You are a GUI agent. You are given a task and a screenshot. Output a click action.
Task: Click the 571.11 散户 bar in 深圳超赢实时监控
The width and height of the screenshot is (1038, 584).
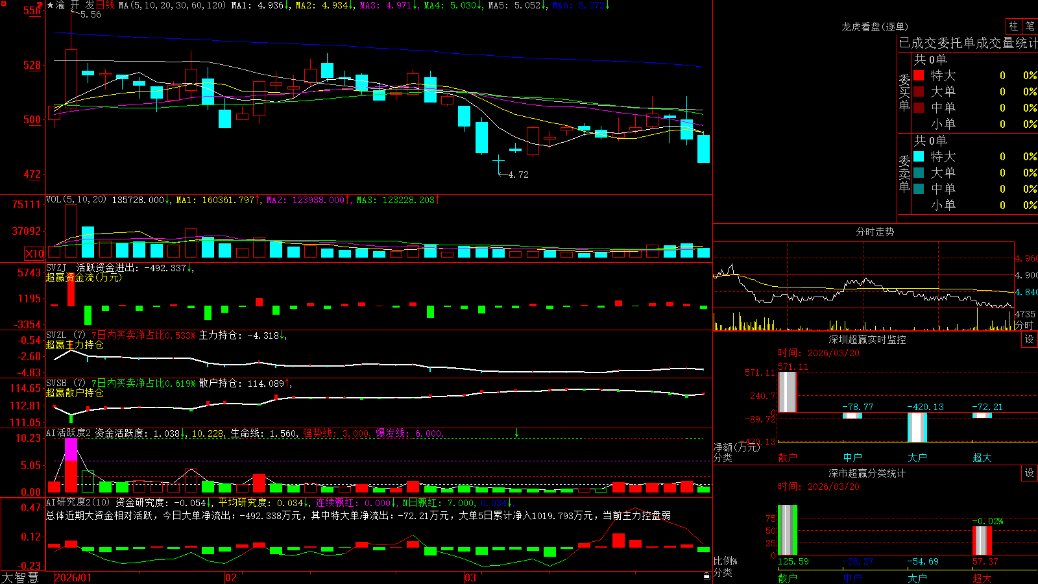[787, 392]
